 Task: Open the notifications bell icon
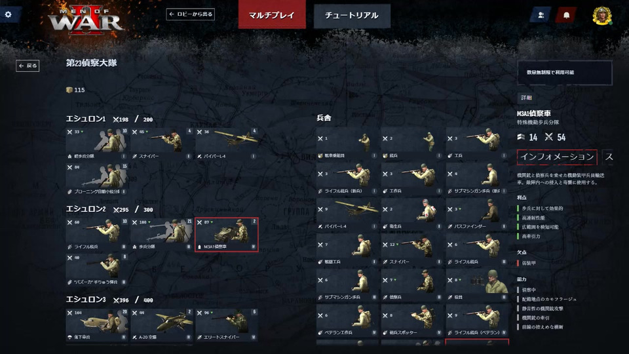[x=566, y=15]
